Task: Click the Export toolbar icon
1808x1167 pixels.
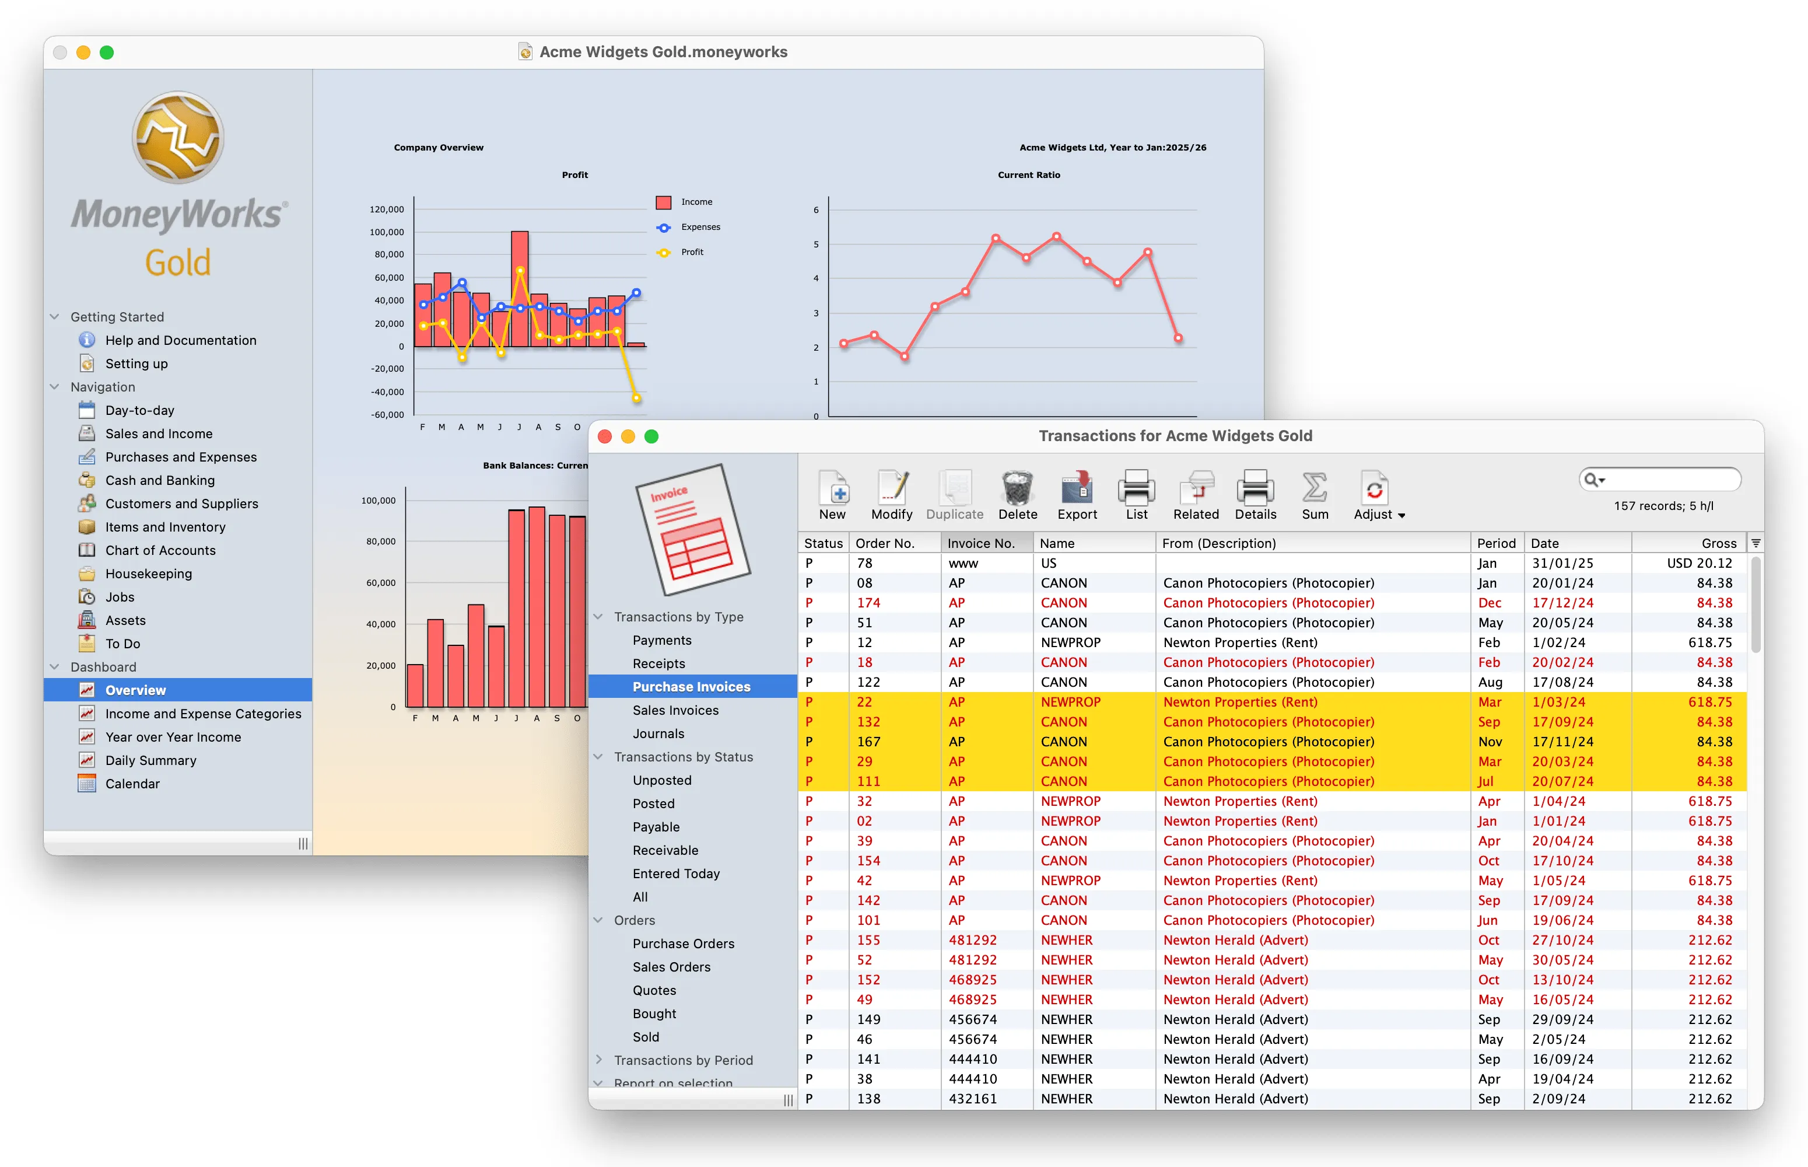Action: click(x=1076, y=489)
